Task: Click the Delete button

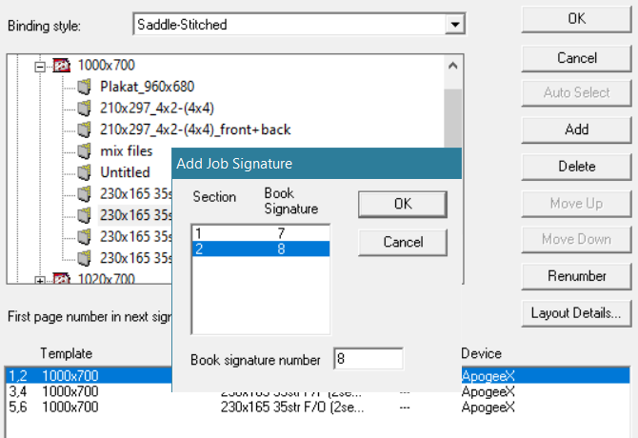Action: 576,166
